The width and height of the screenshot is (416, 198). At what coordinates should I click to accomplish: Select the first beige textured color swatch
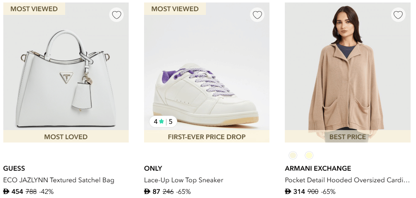tap(293, 155)
